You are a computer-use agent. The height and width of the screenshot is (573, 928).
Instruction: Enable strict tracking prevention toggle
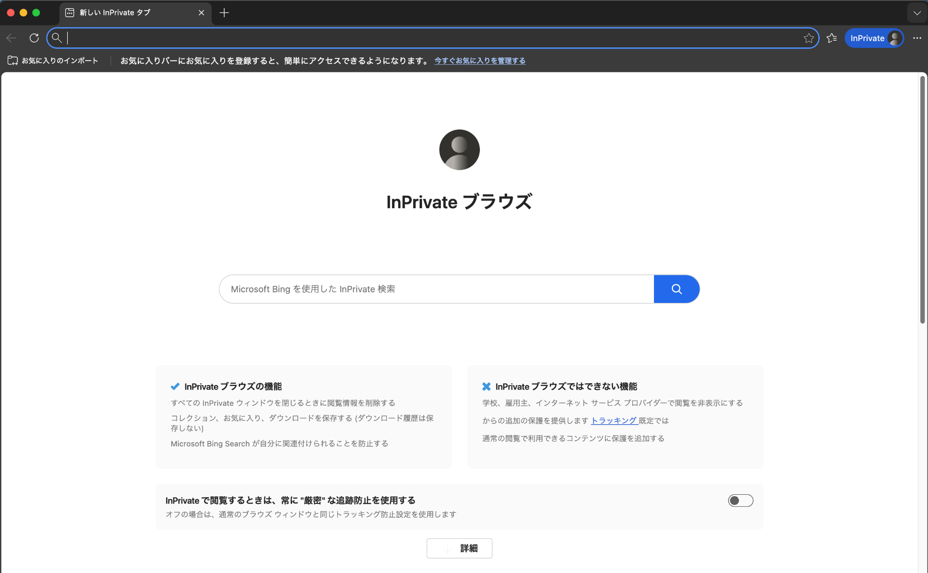coord(740,501)
